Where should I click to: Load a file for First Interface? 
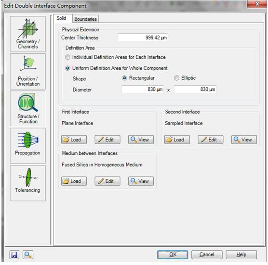click(x=74, y=139)
